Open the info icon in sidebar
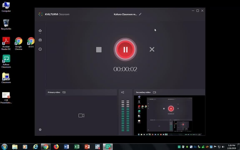Image resolution: width=240 pixels, height=150 pixels. [x=40, y=49]
